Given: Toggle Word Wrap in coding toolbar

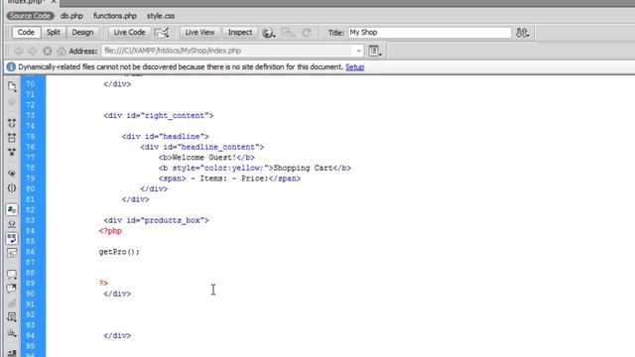Looking at the screenshot, I should [x=12, y=238].
